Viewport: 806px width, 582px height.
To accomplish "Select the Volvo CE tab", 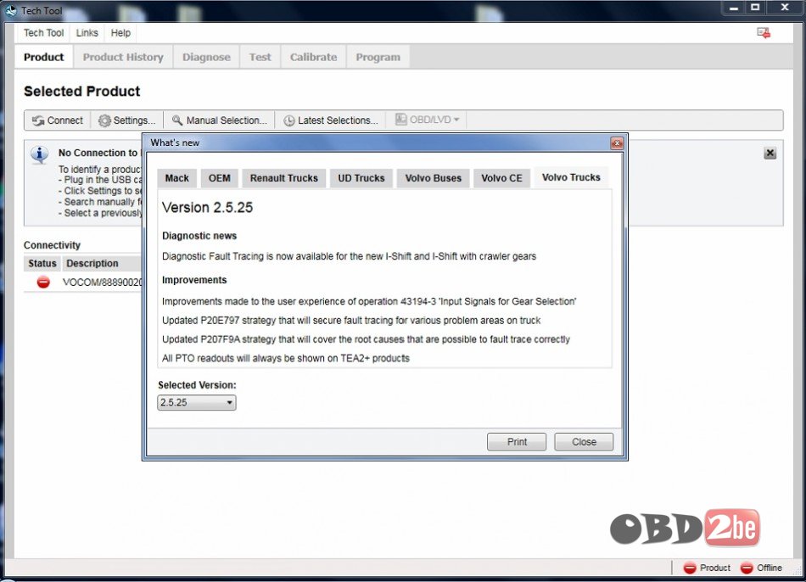I will tap(501, 178).
